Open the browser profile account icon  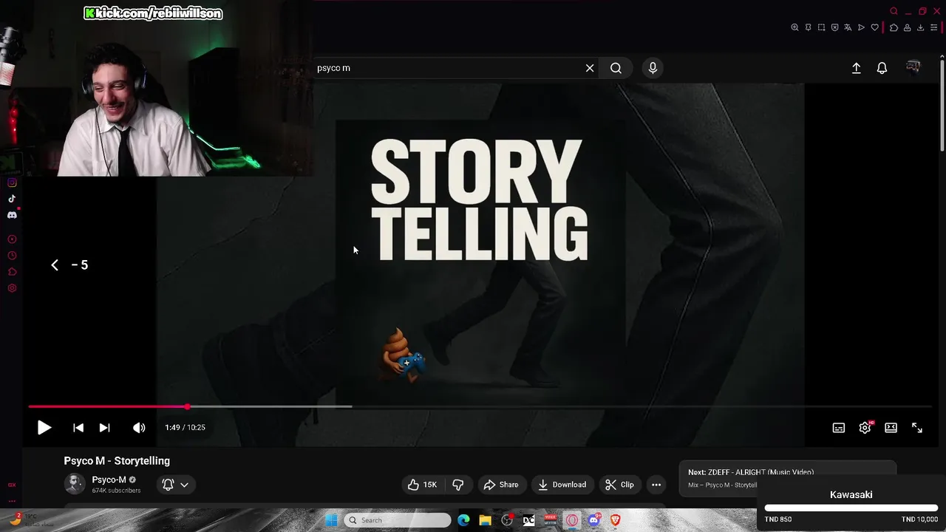click(907, 27)
